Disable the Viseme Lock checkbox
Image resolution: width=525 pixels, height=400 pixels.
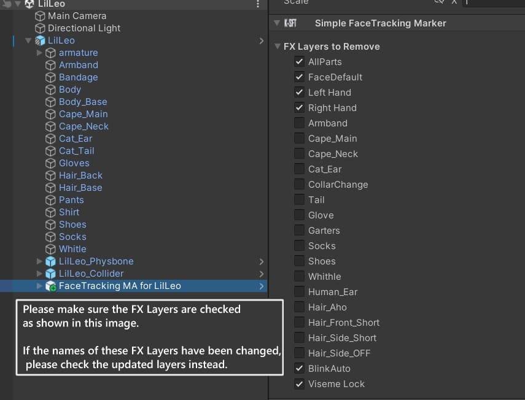pyautogui.click(x=299, y=384)
